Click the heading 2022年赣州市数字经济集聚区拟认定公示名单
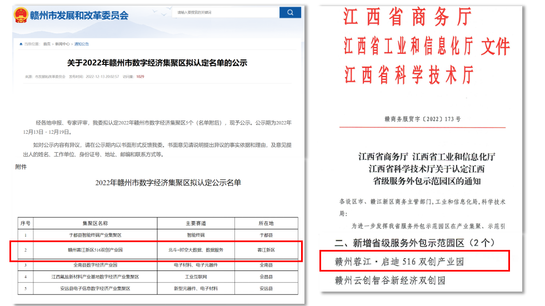Image resolution: width=545 pixels, height=306 pixels. tap(168, 183)
